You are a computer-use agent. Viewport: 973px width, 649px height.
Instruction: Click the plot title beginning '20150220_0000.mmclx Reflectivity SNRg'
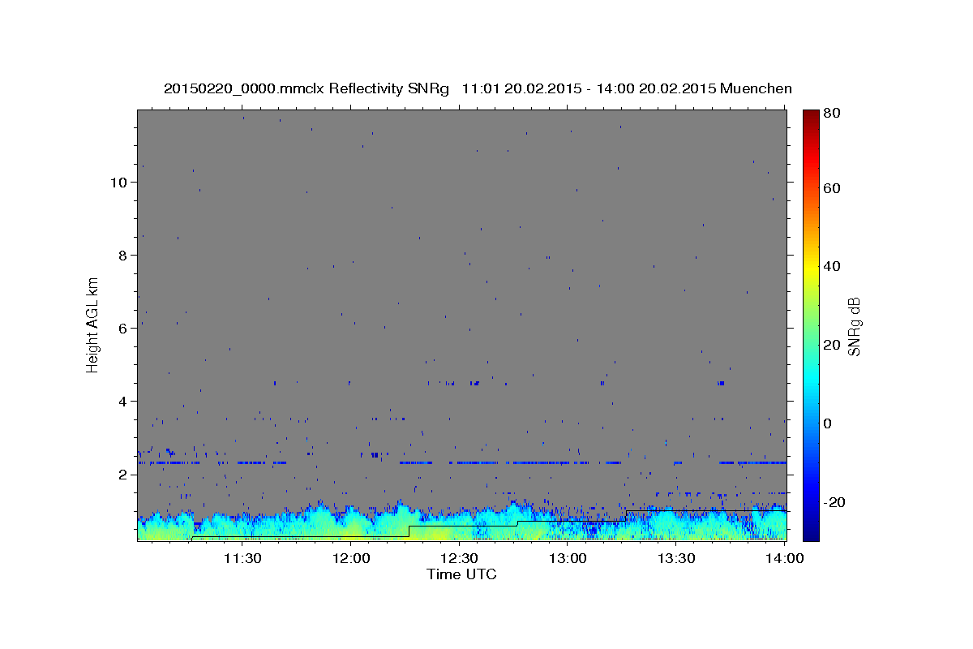click(x=478, y=88)
